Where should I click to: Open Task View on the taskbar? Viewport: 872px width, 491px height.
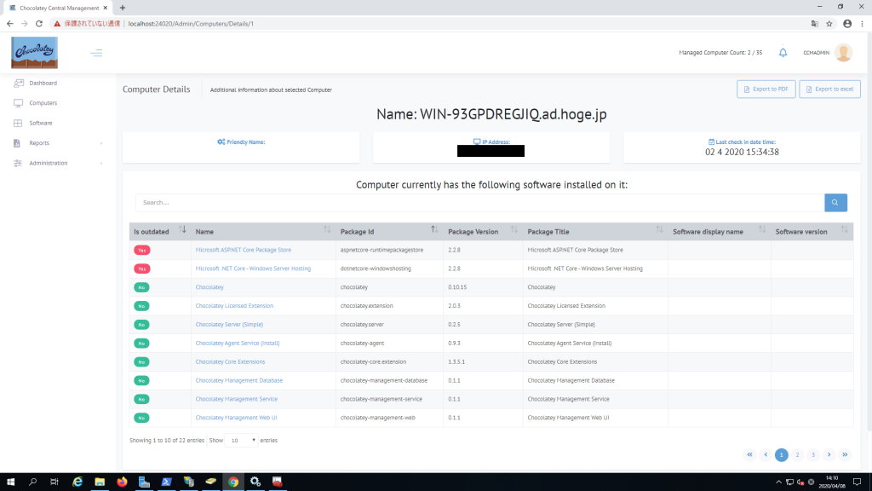pyautogui.click(x=54, y=482)
